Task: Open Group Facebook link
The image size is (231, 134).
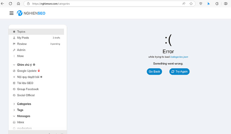Action: (28, 89)
